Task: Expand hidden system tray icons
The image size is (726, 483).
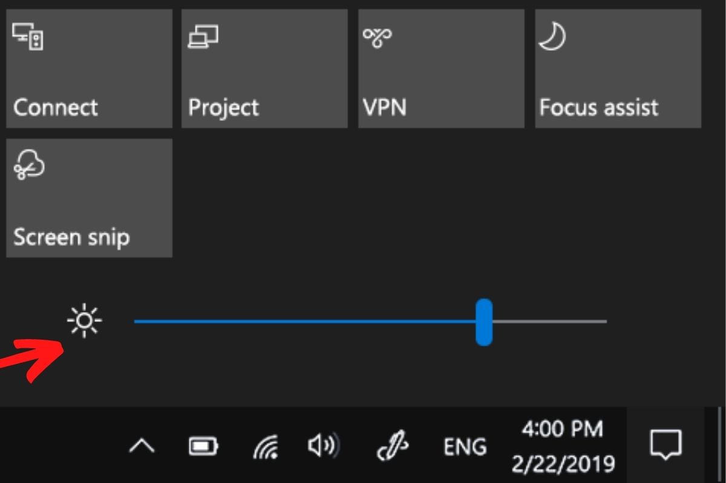Action: coord(143,447)
